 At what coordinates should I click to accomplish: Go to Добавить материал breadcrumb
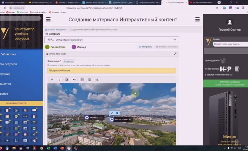click(56, 30)
